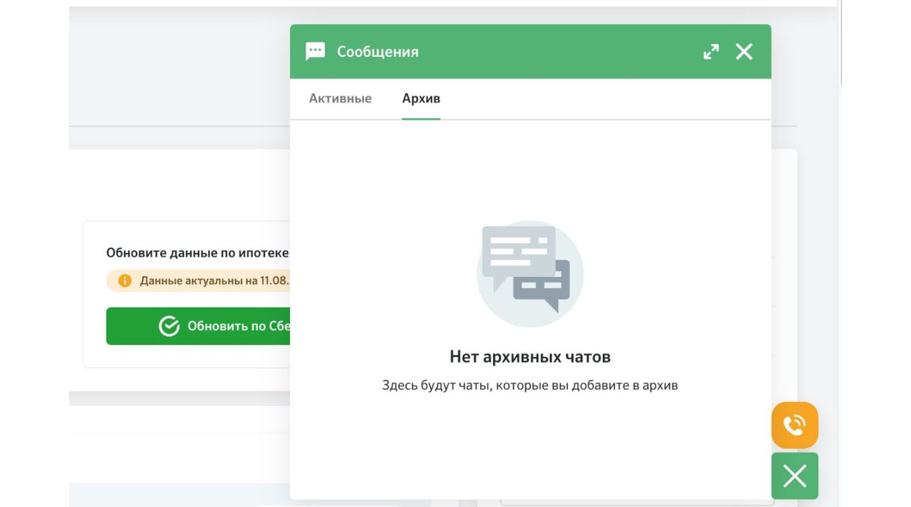This screenshot has width=911, height=507.
Task: Click the Здесь будут чаты description text
Action: [x=529, y=385]
